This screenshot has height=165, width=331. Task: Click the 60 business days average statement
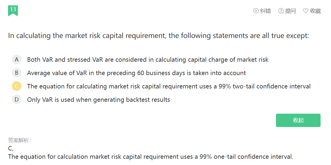pyautogui.click(x=136, y=73)
